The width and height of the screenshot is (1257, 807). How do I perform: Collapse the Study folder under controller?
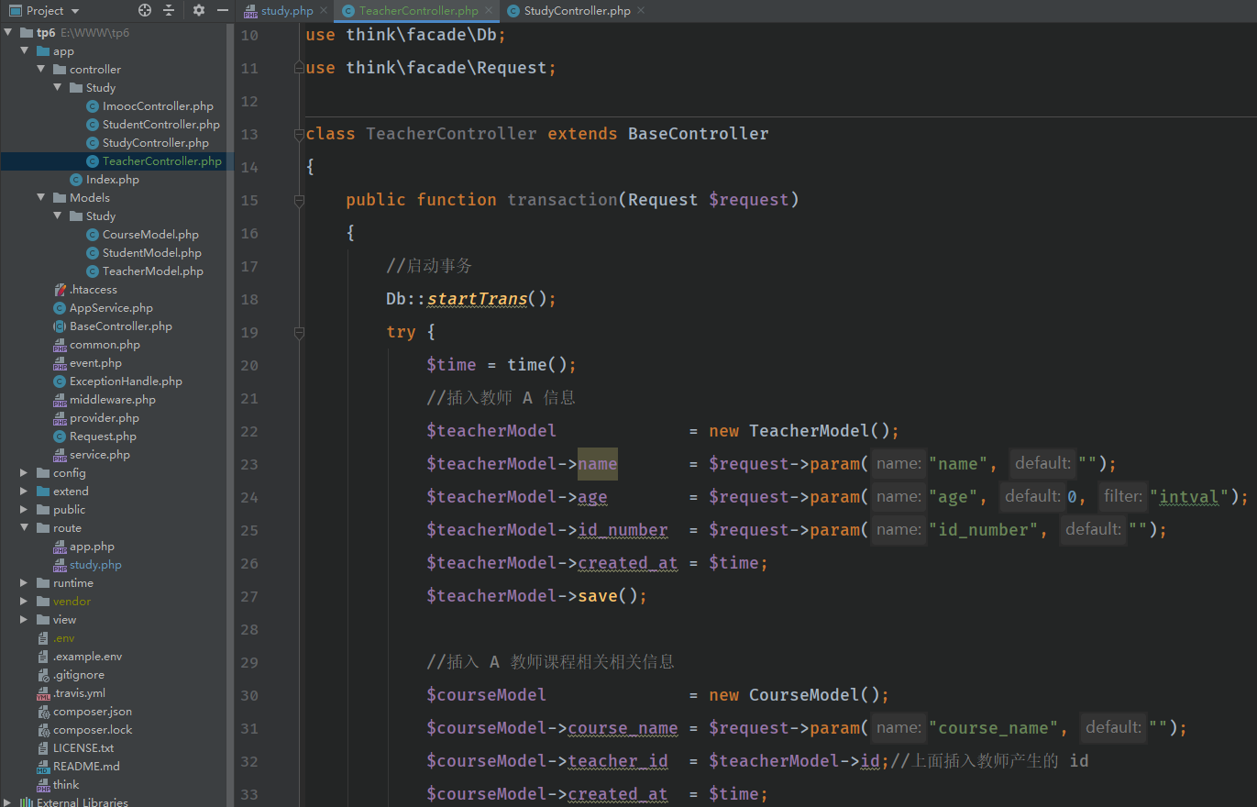[58, 88]
